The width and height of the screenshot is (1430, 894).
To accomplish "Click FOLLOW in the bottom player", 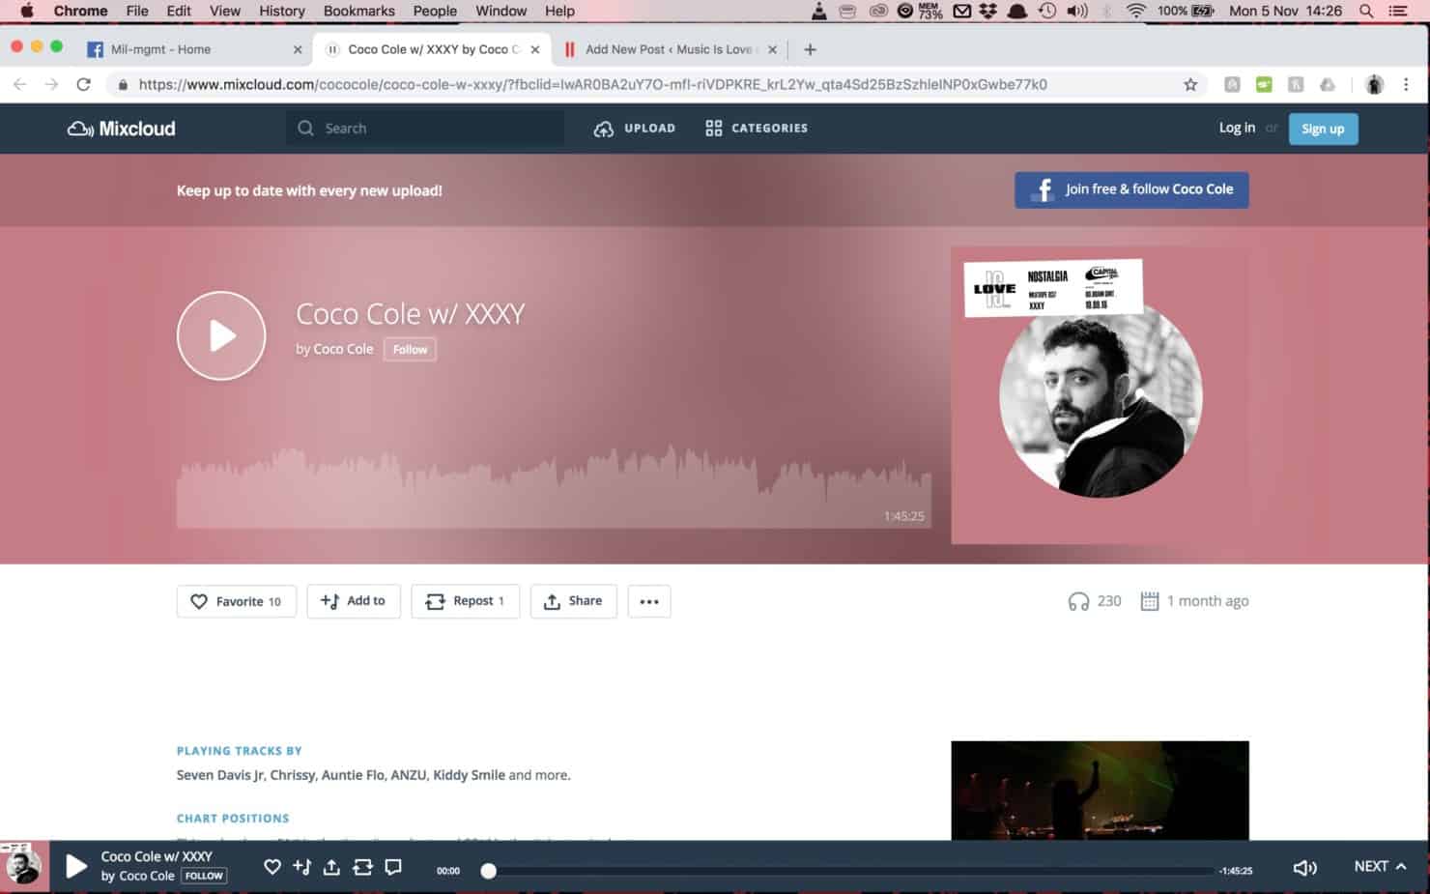I will (x=204, y=876).
